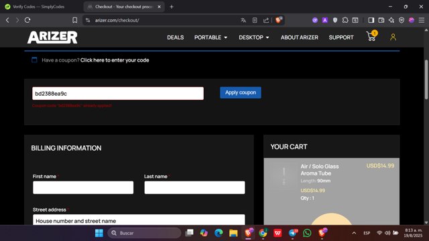Open the translate page icon
The image size is (429, 241).
point(243,20)
